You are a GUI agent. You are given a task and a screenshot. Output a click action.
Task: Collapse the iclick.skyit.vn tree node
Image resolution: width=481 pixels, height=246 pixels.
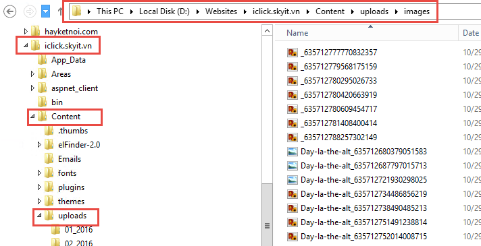coord(26,46)
